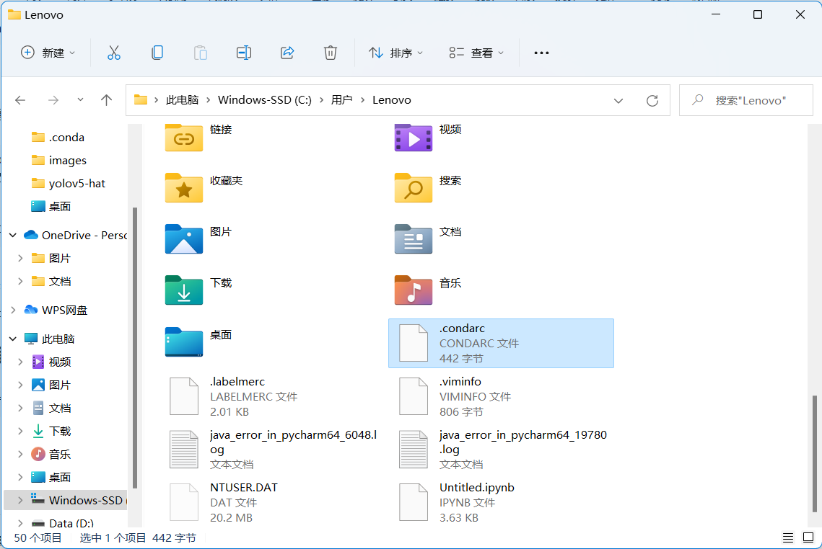Viewport: 822px width, 549px height.
Task: Open images folder in sidebar
Action: pyautogui.click(x=66, y=160)
